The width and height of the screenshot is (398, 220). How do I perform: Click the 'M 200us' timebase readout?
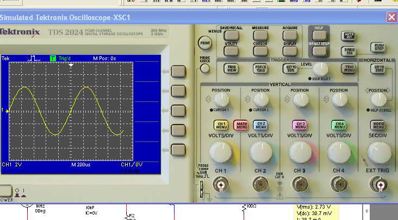pos(81,165)
